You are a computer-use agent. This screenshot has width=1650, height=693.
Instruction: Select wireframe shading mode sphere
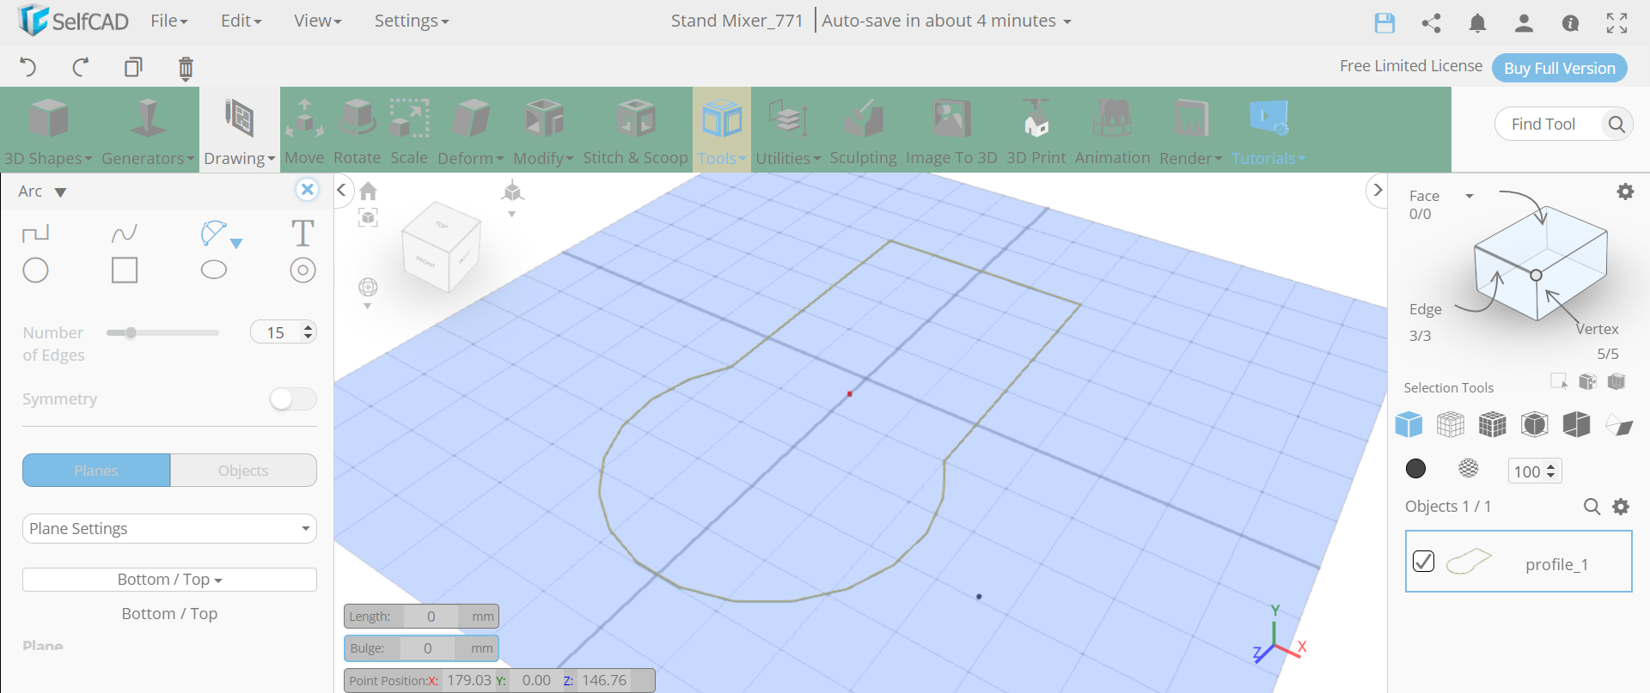pos(1469,468)
